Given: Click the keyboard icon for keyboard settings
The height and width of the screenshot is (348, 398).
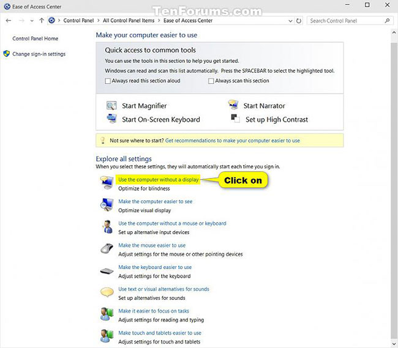Looking at the screenshot, I should tap(107, 271).
